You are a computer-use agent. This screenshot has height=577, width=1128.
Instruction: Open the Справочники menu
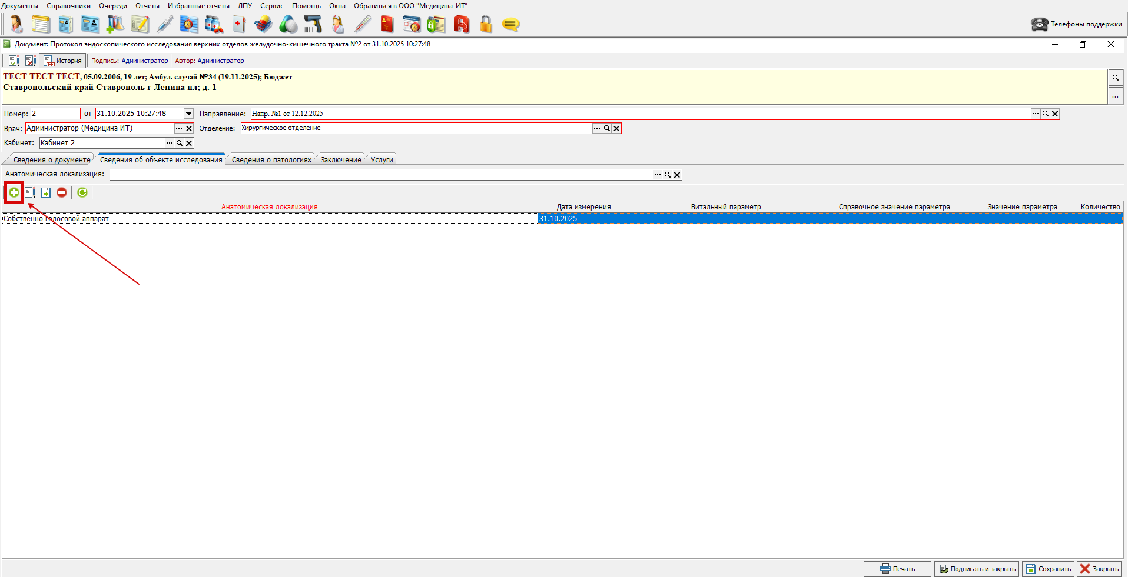pyautogui.click(x=68, y=6)
